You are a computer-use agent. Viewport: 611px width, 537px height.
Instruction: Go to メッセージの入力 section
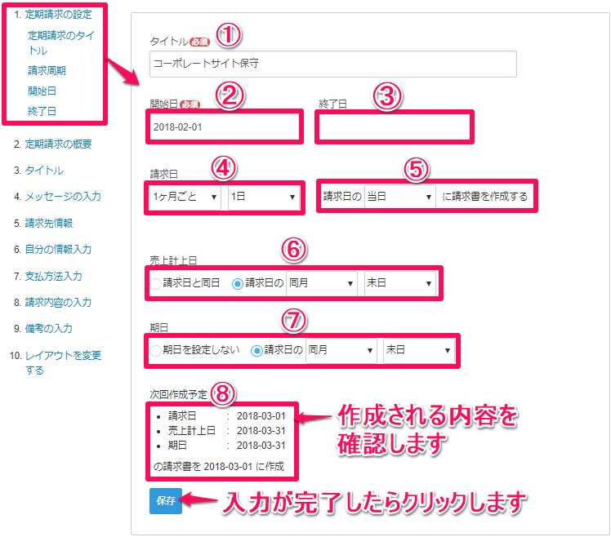[x=63, y=196]
